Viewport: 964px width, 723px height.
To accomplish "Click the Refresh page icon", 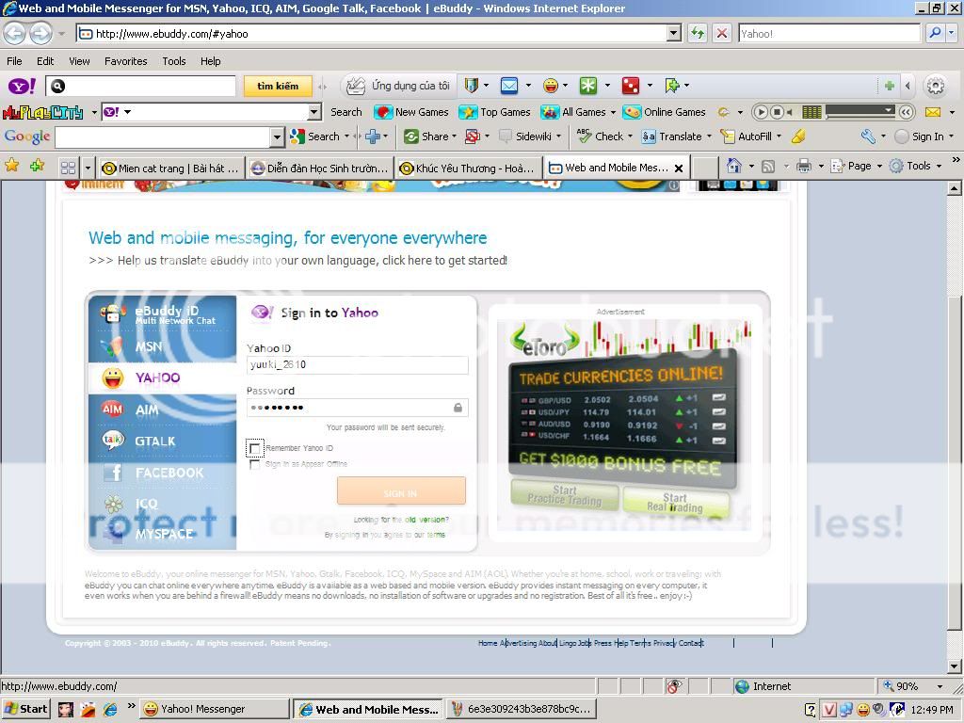I will (697, 33).
